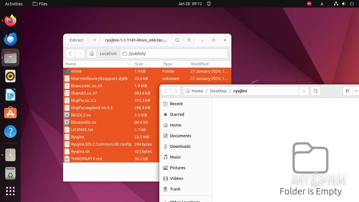Select libglfw.so.3.3 file row
359x202 pixels.
[x=111, y=100]
